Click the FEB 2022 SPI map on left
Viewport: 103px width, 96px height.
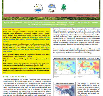pos(65,69)
